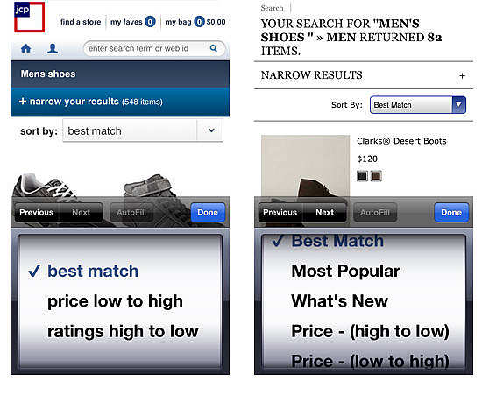This screenshot has height=395, width=482.
Task: Select the black color swatch for Clarks boots
Action: pyautogui.click(x=363, y=176)
